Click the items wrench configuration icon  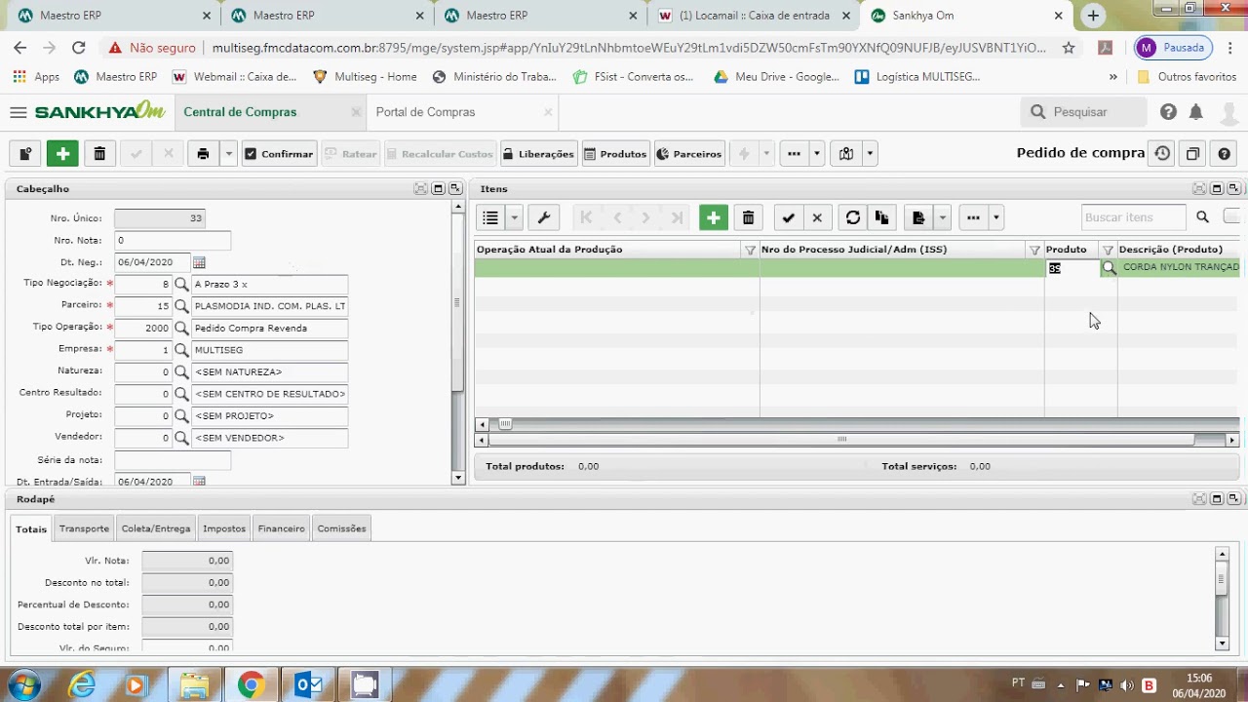tap(544, 217)
